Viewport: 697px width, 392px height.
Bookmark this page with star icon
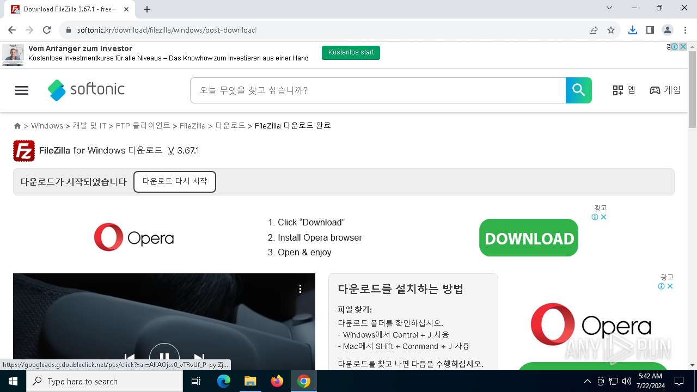(x=611, y=30)
